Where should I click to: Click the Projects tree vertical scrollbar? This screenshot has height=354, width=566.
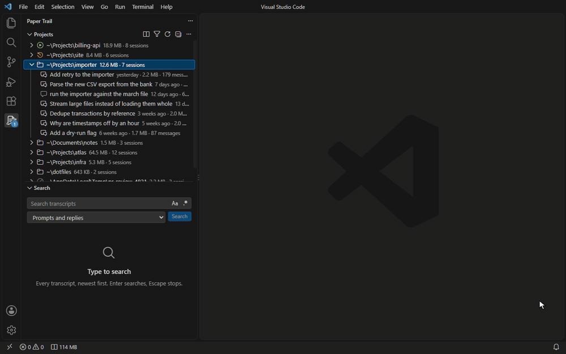pyautogui.click(x=195, y=104)
